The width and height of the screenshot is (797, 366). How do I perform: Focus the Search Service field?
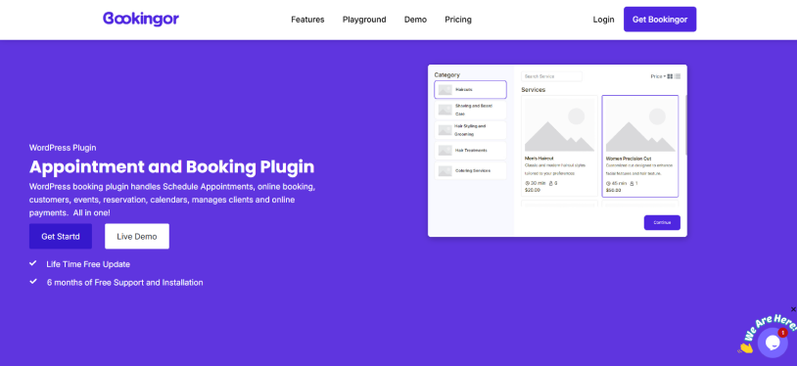551,76
